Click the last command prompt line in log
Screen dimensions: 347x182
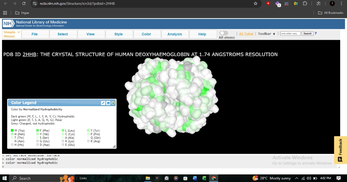tap(3, 167)
